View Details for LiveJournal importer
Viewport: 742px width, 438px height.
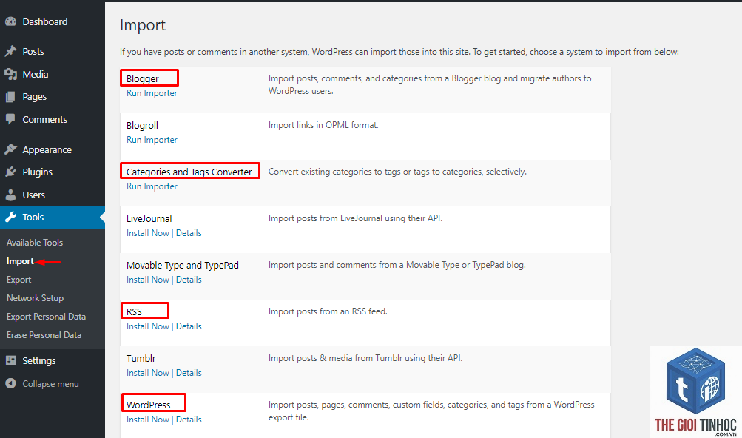189,233
